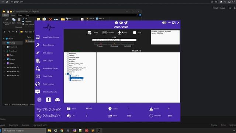236x133 pixels.
Task: Click the Columns grid icon
Action: [x=104, y=33]
